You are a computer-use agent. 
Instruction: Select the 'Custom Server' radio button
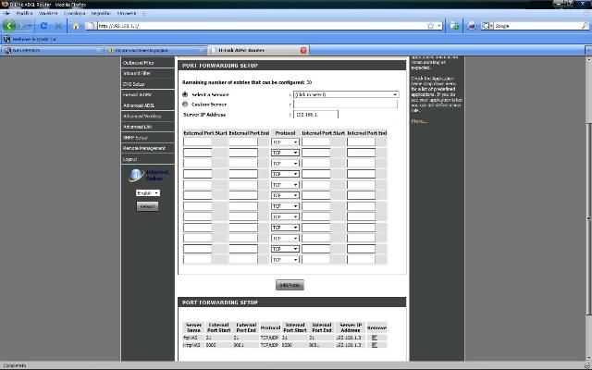[185, 104]
